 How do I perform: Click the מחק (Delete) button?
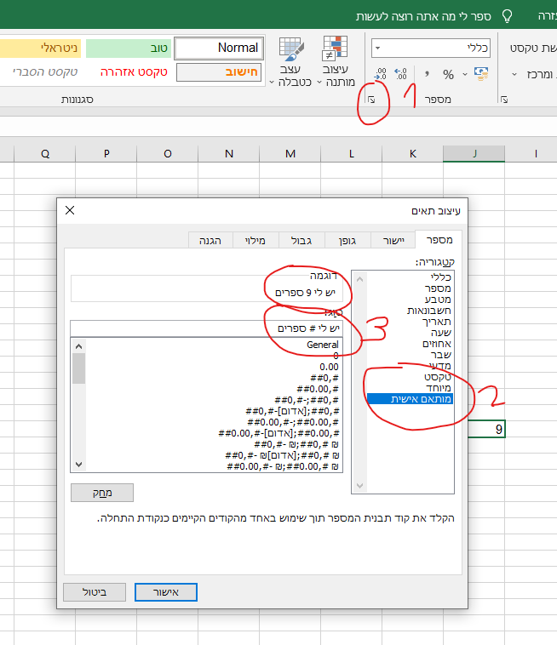(x=102, y=493)
